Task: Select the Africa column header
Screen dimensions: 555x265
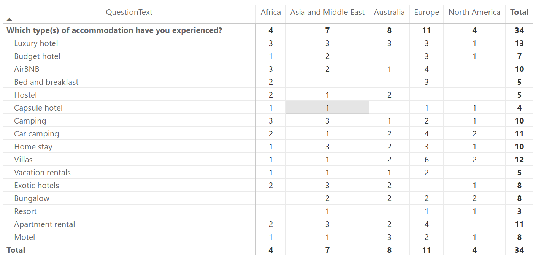Action: (271, 12)
